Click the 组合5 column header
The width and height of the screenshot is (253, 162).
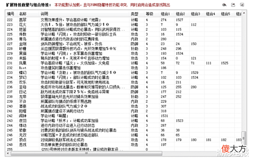(x=226, y=14)
